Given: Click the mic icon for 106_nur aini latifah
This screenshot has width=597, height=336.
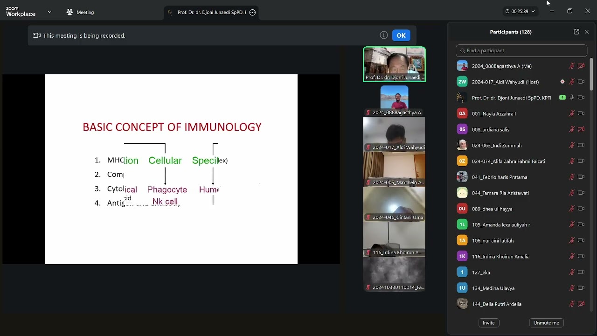Looking at the screenshot, I should pos(571,240).
